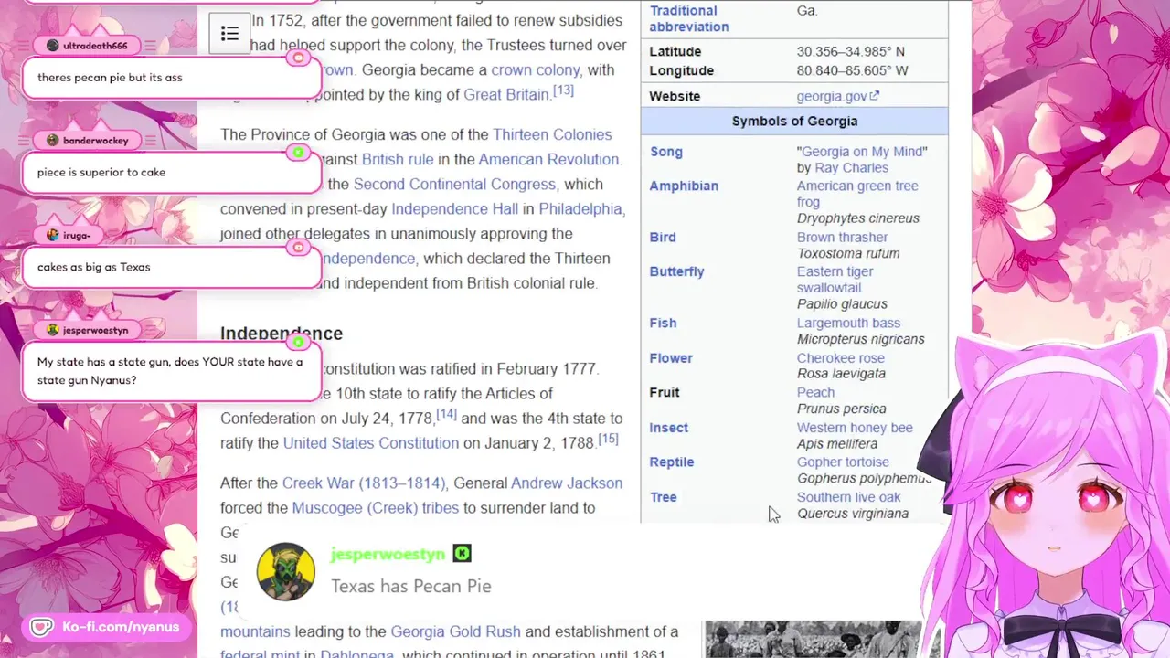Open the Andrew Jackson link
This screenshot has width=1170, height=658.
click(567, 483)
